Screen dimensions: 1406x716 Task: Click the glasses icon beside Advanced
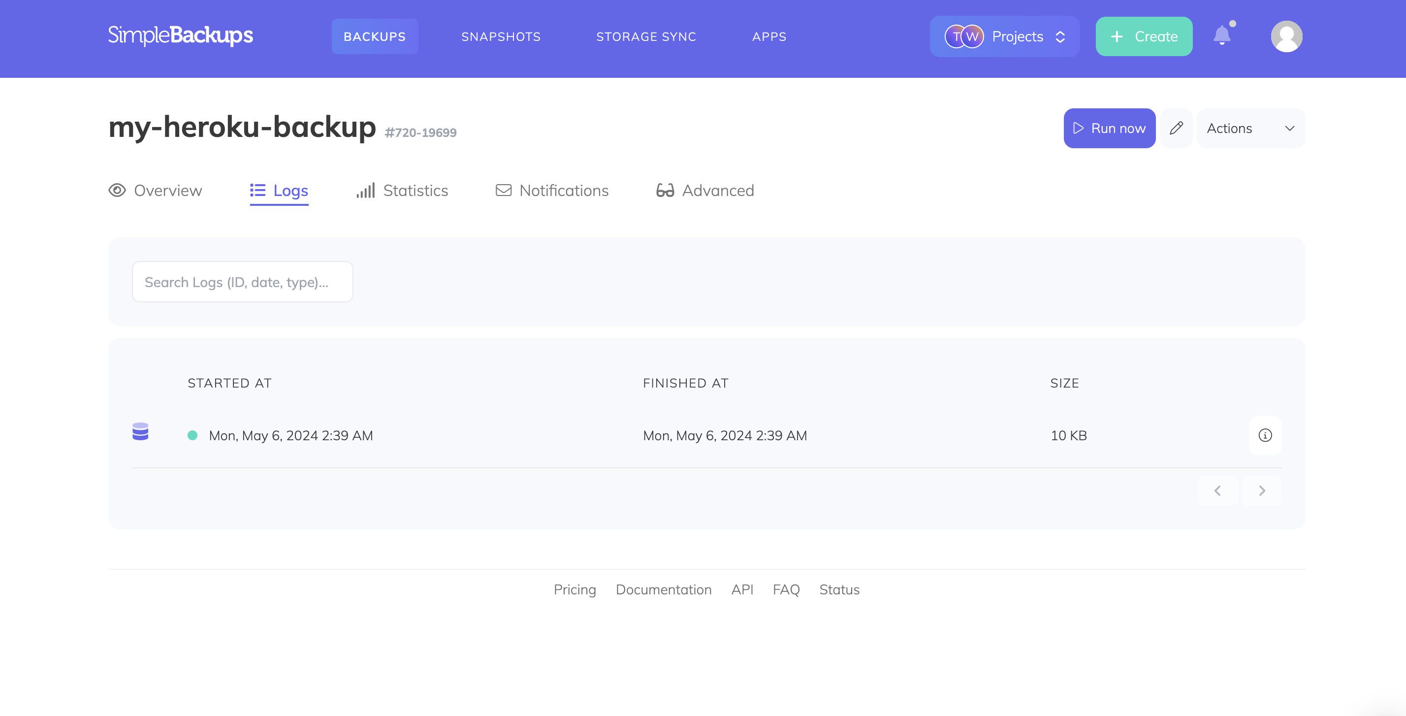click(665, 191)
